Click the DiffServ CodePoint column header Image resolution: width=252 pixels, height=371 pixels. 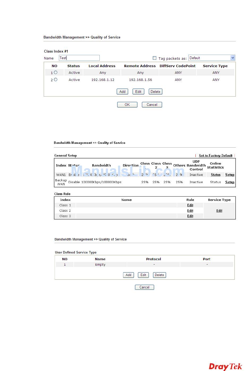tap(177, 66)
